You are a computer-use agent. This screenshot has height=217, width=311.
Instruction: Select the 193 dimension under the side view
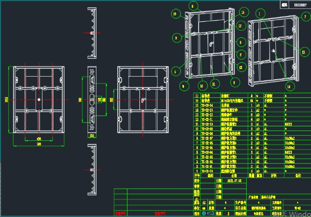click(92, 135)
